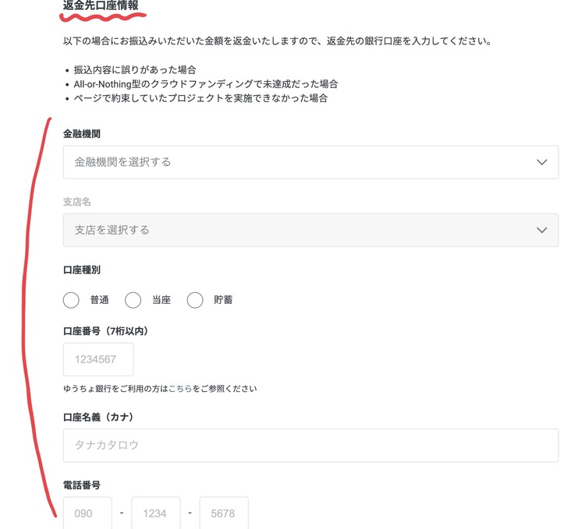Click the 電話番号 field label
This screenshot has height=529, width=574.
coord(81,485)
